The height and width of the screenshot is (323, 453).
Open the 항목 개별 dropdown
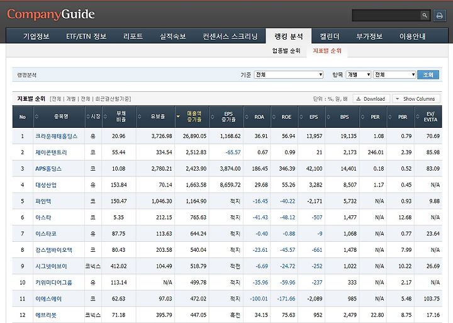(358, 74)
